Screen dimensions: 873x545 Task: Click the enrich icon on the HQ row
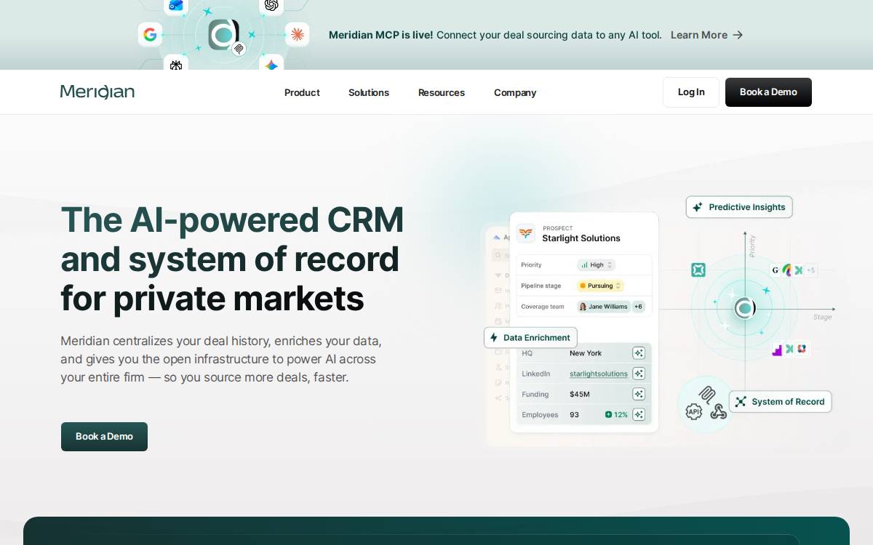[x=639, y=353]
